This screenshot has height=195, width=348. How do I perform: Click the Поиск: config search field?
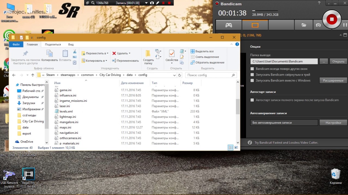[211, 75]
